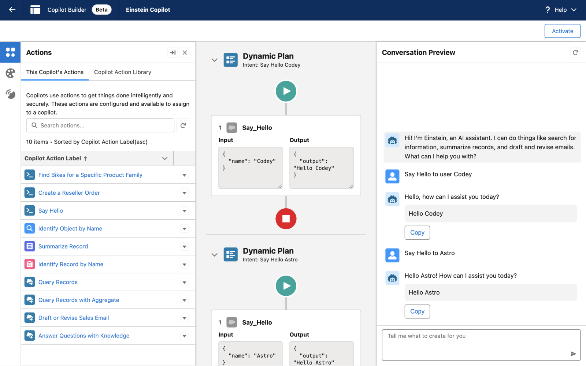This screenshot has height=366, width=586.
Task: Open row menu for Identify Record by Name
Action: pyautogui.click(x=185, y=265)
